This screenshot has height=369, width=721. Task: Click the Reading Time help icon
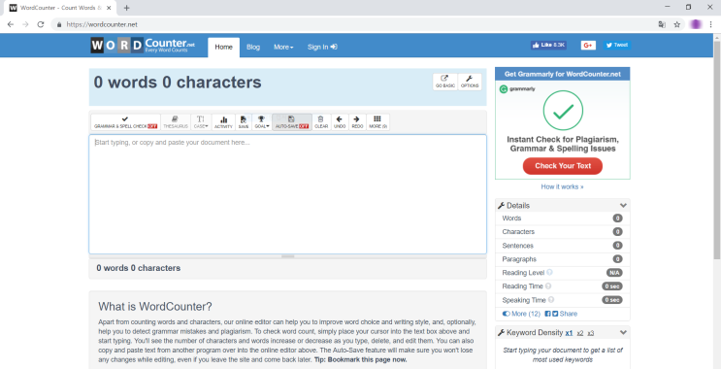[x=548, y=286]
